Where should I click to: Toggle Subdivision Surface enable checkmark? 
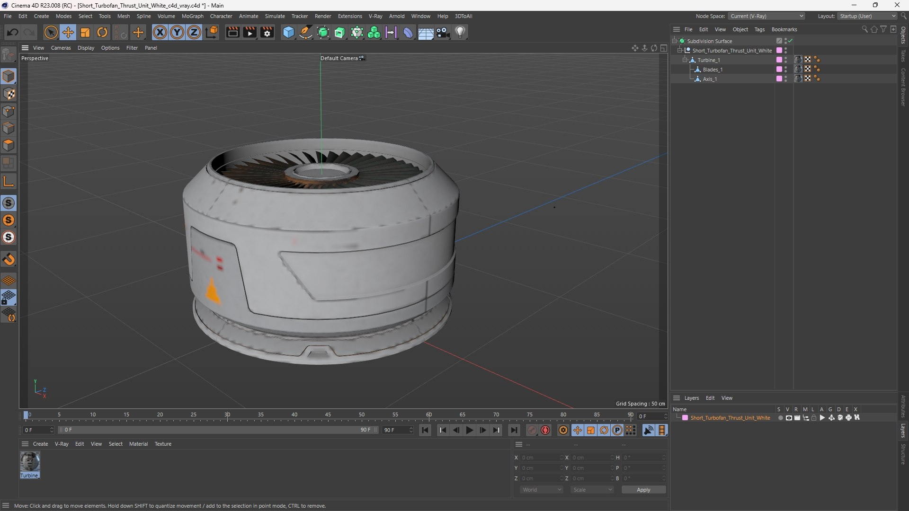(790, 41)
